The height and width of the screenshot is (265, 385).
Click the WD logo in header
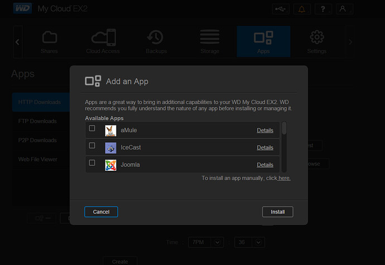22,8
